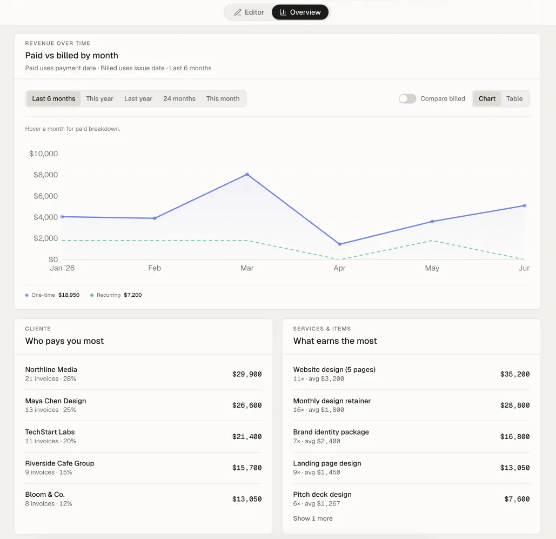Click the Paid vs billed by month heading

[x=72, y=55]
